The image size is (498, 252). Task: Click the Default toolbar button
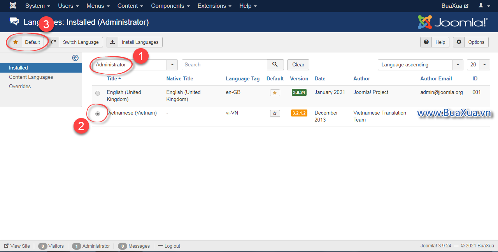27,42
